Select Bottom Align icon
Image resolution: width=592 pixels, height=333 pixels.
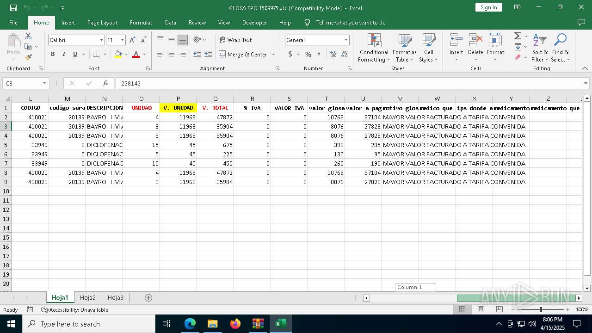183,40
